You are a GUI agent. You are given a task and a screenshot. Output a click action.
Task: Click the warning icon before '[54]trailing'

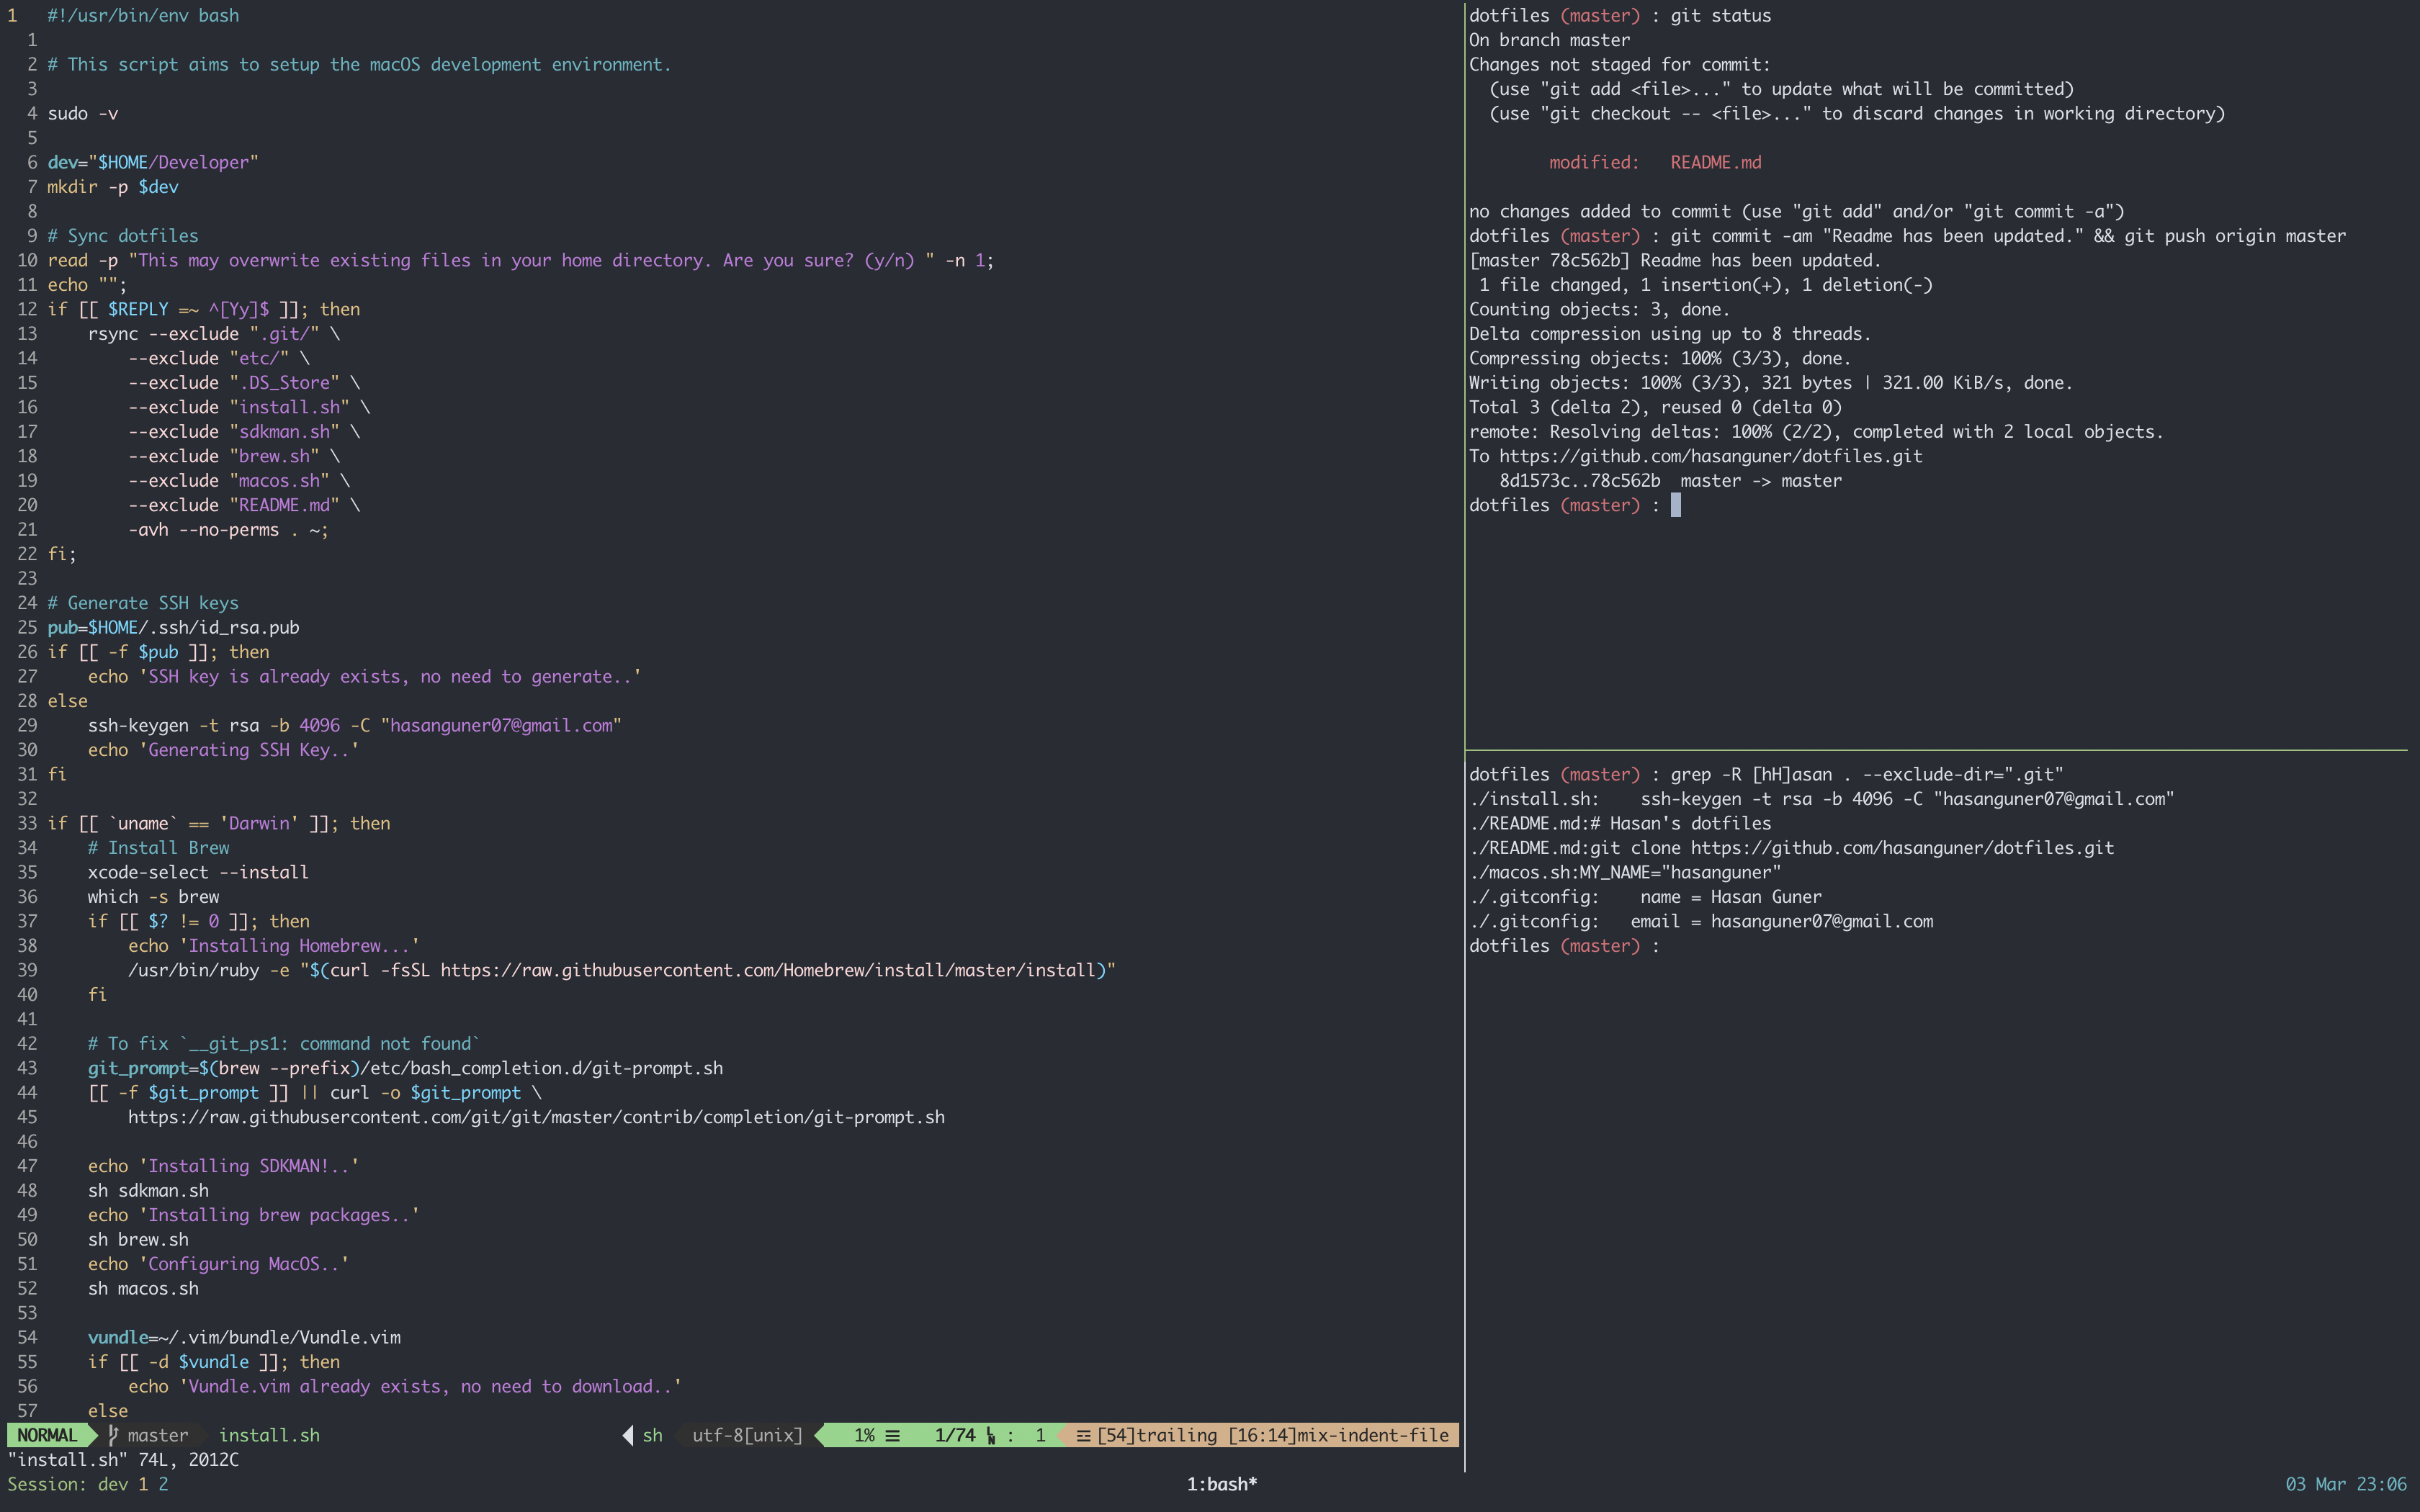[x=1083, y=1435]
